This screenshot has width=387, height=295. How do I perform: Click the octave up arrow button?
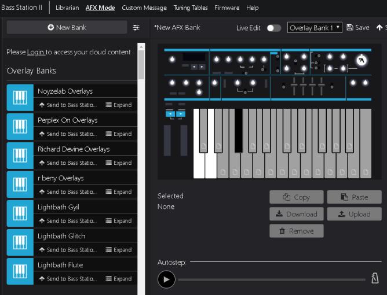181,114
